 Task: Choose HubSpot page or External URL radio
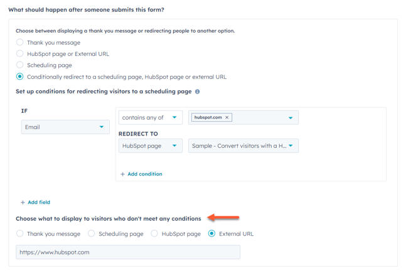pyautogui.click(x=19, y=53)
